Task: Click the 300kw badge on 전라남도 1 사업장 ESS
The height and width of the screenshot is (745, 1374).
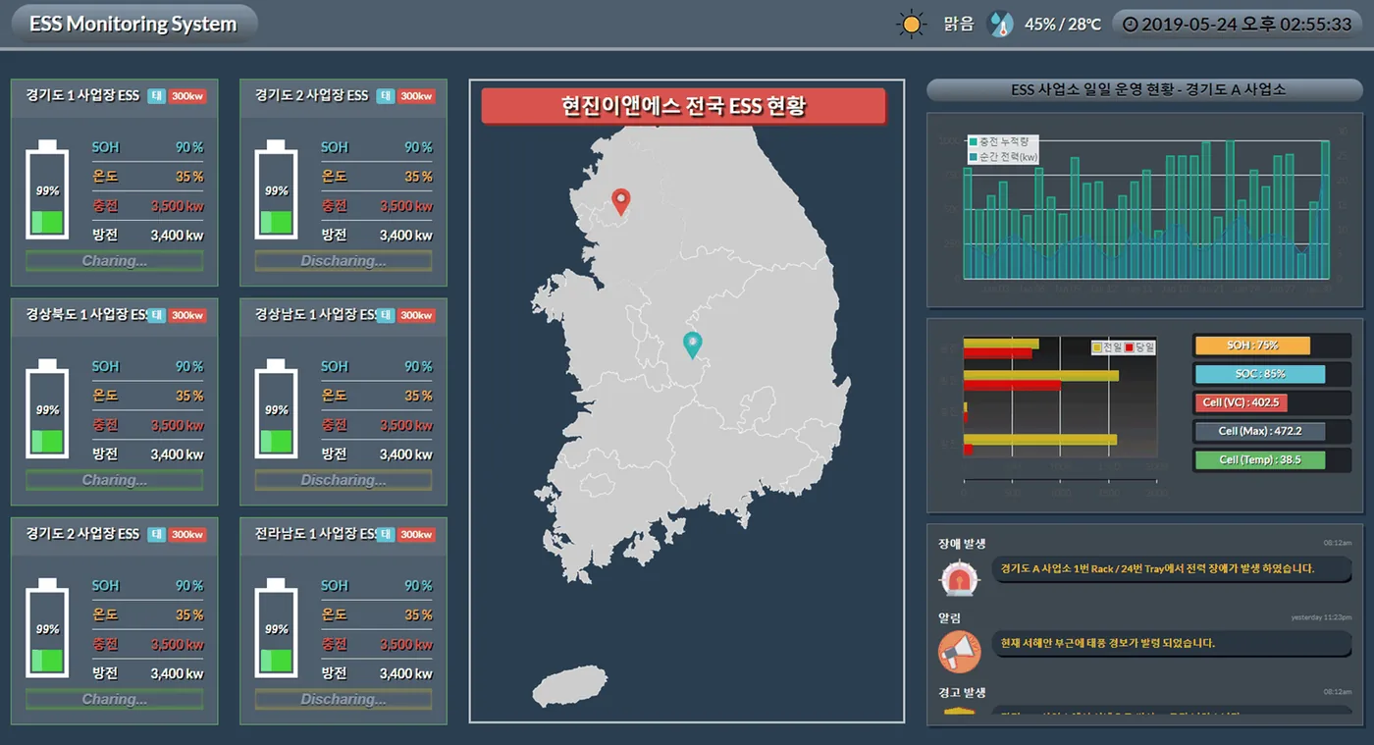Action: coord(416,534)
